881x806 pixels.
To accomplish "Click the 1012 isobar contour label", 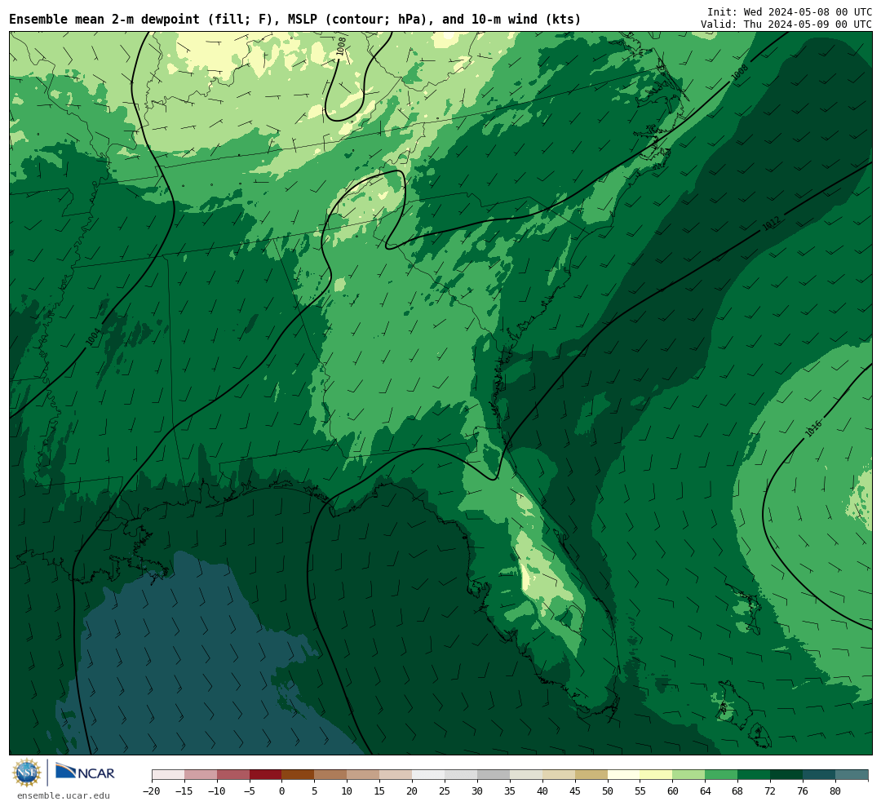I will tap(771, 224).
